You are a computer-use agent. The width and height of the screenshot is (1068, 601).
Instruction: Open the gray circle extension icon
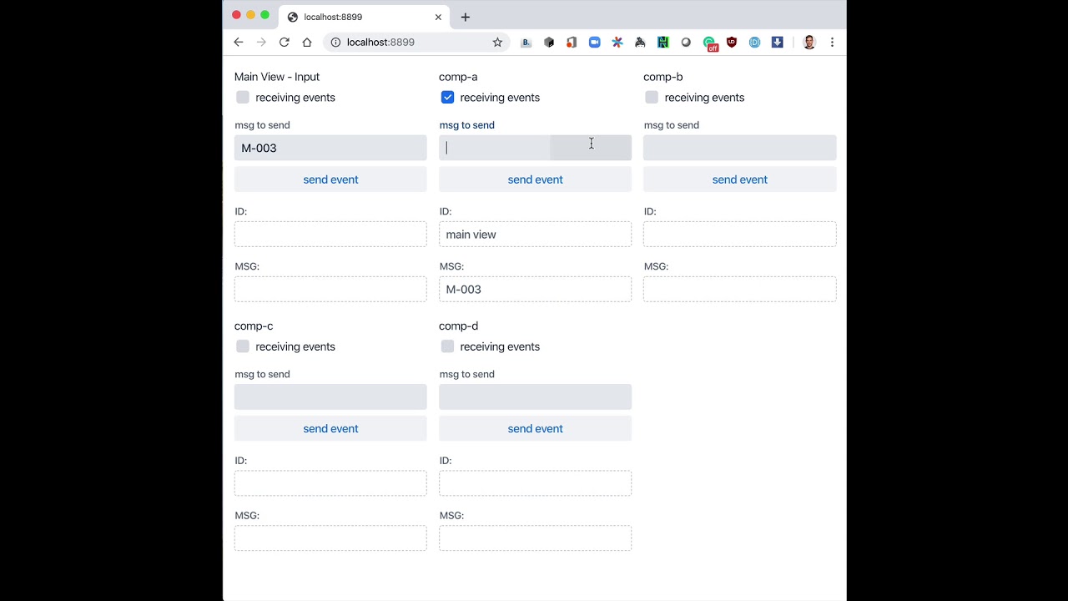(x=686, y=42)
